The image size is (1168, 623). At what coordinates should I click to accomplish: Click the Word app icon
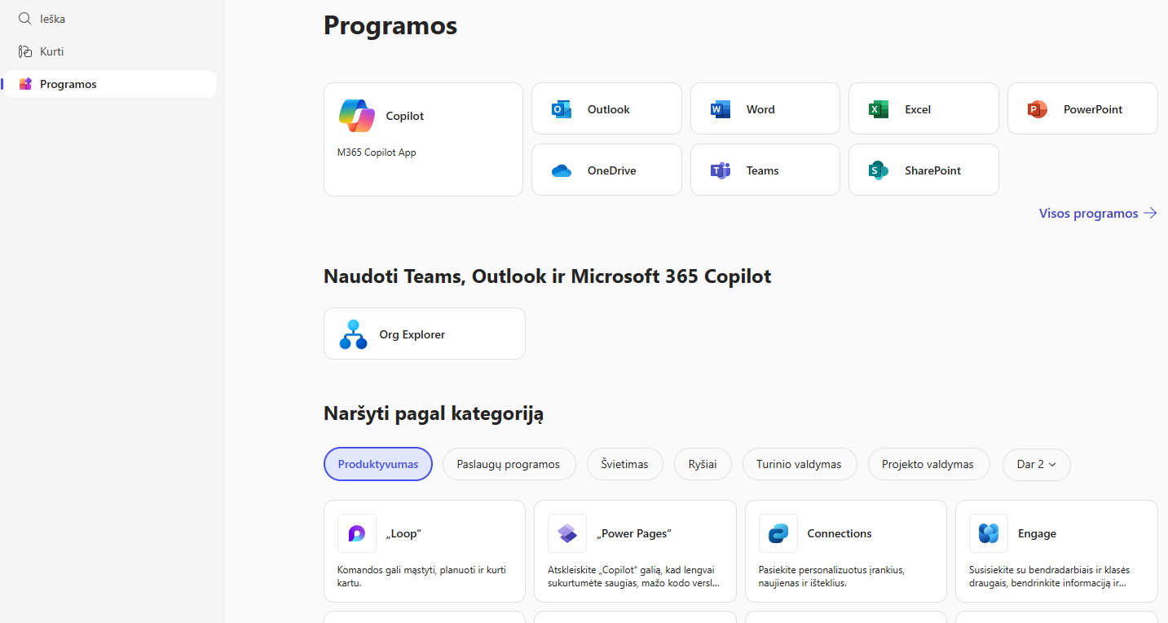[x=721, y=109]
